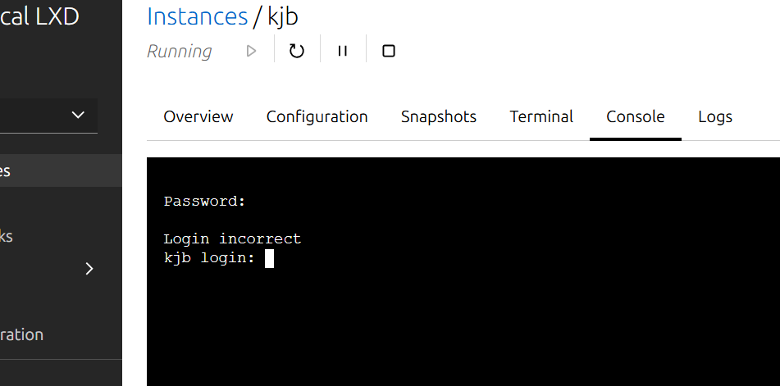The image size is (780, 386).
Task: Restart the kjb instance
Action: pyautogui.click(x=297, y=51)
